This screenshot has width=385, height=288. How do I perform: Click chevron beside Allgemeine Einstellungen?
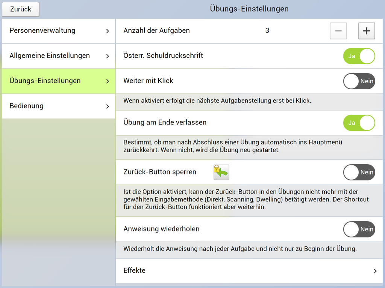(x=108, y=56)
